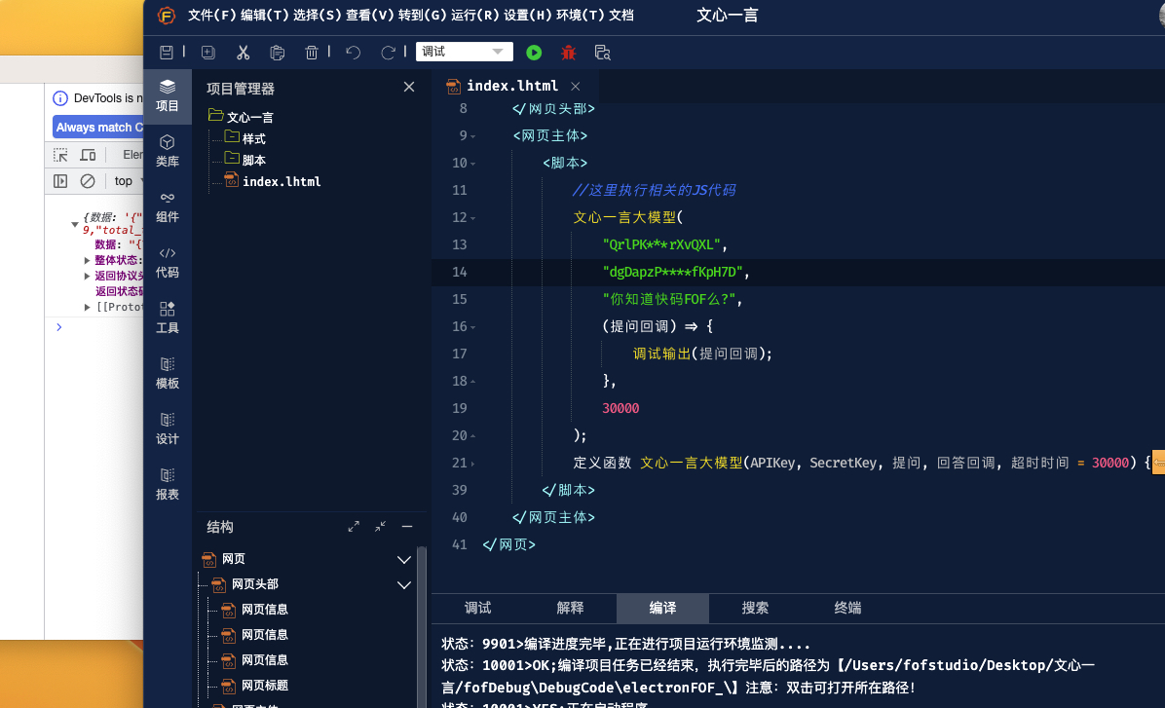
Task: Expand the folded function at line 21
Action: [473, 464]
